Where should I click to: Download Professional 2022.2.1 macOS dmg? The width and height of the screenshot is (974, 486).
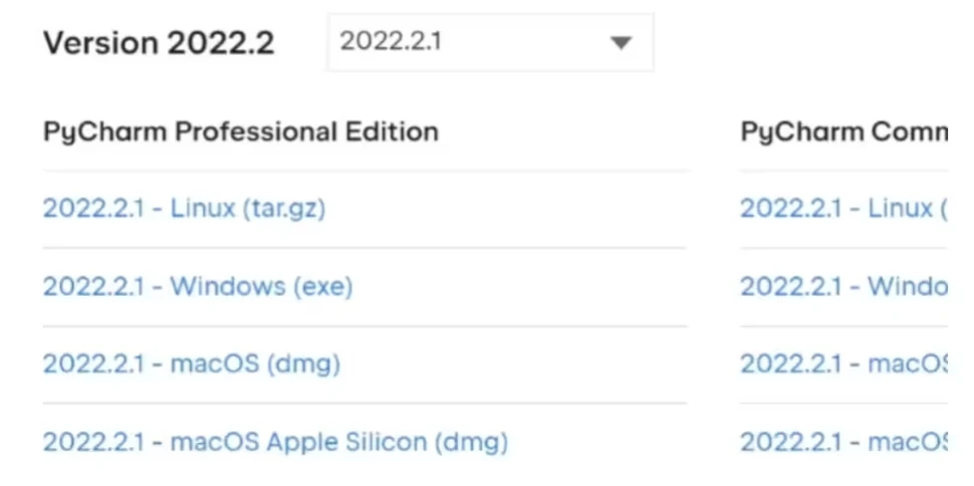(191, 364)
